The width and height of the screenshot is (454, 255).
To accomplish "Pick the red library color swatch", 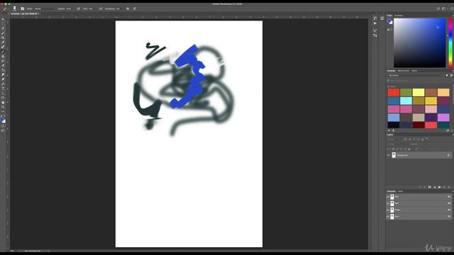I will coord(394,93).
